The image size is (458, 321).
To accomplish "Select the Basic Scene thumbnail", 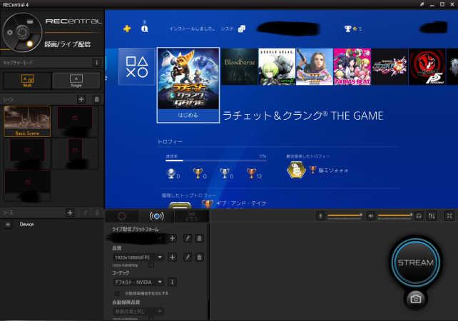I will click(x=27, y=121).
